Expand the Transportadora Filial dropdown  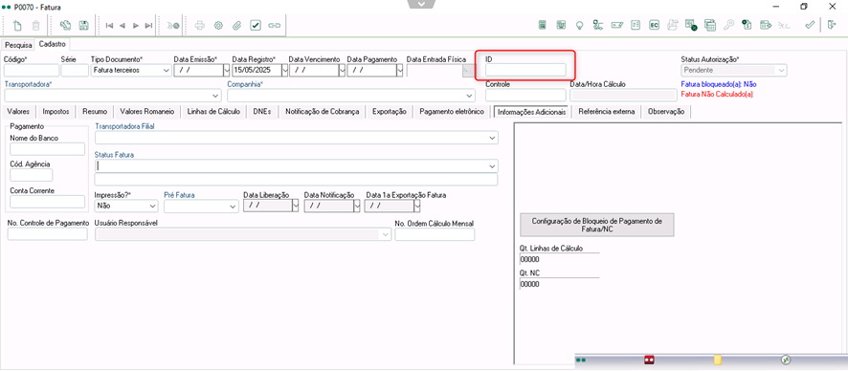click(492, 138)
